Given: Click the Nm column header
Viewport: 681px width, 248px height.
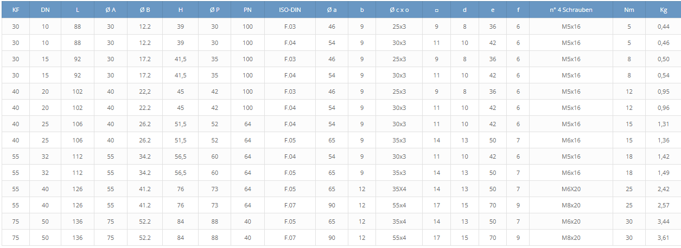Looking at the screenshot, I should tap(629, 10).
